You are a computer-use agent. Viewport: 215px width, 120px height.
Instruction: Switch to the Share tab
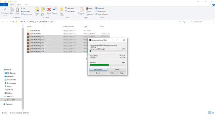point(19,5)
